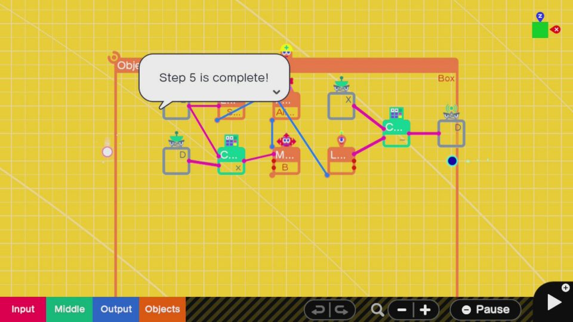Select the Constant nodon labeled D
The height and width of the screenshot is (322, 573).
[x=176, y=160]
